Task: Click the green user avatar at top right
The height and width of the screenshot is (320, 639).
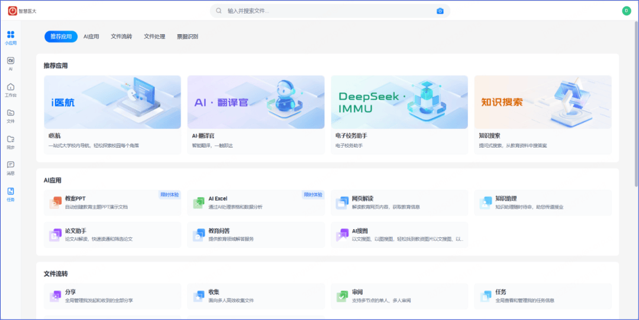Action: [x=626, y=11]
